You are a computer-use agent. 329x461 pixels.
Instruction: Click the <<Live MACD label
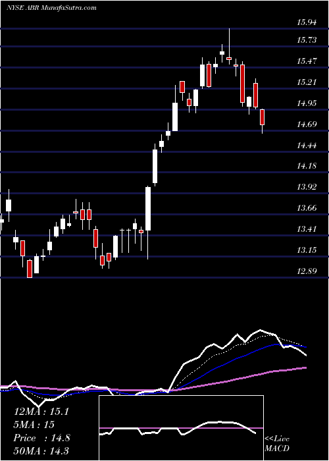277,443
